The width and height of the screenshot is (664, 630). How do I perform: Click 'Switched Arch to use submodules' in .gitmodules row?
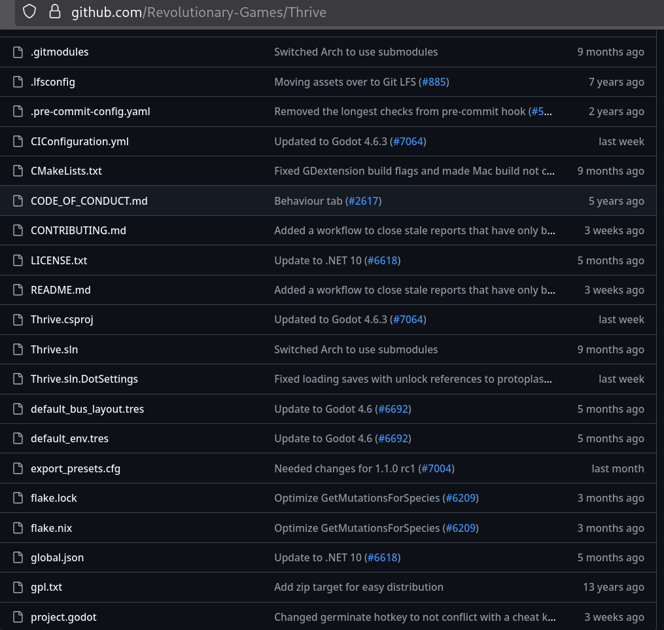tap(356, 52)
